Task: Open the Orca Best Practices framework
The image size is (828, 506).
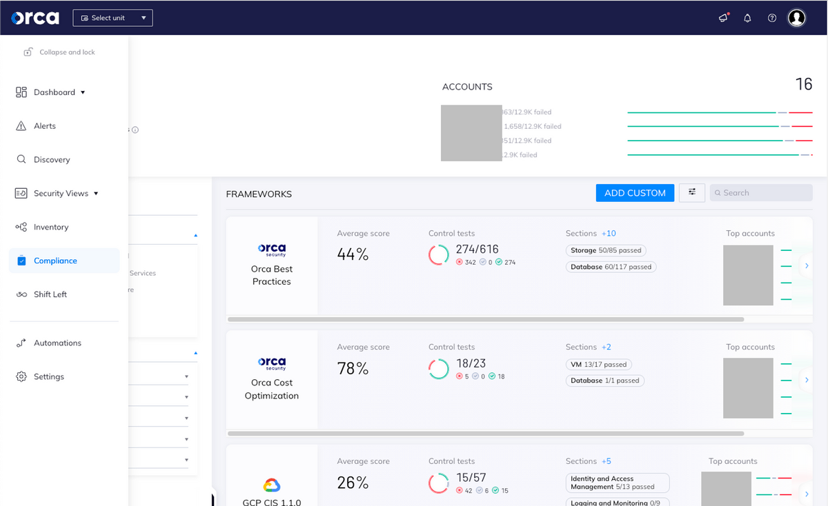Action: (x=272, y=265)
